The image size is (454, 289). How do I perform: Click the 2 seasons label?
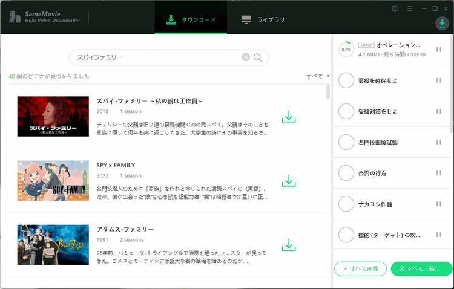[132, 240]
